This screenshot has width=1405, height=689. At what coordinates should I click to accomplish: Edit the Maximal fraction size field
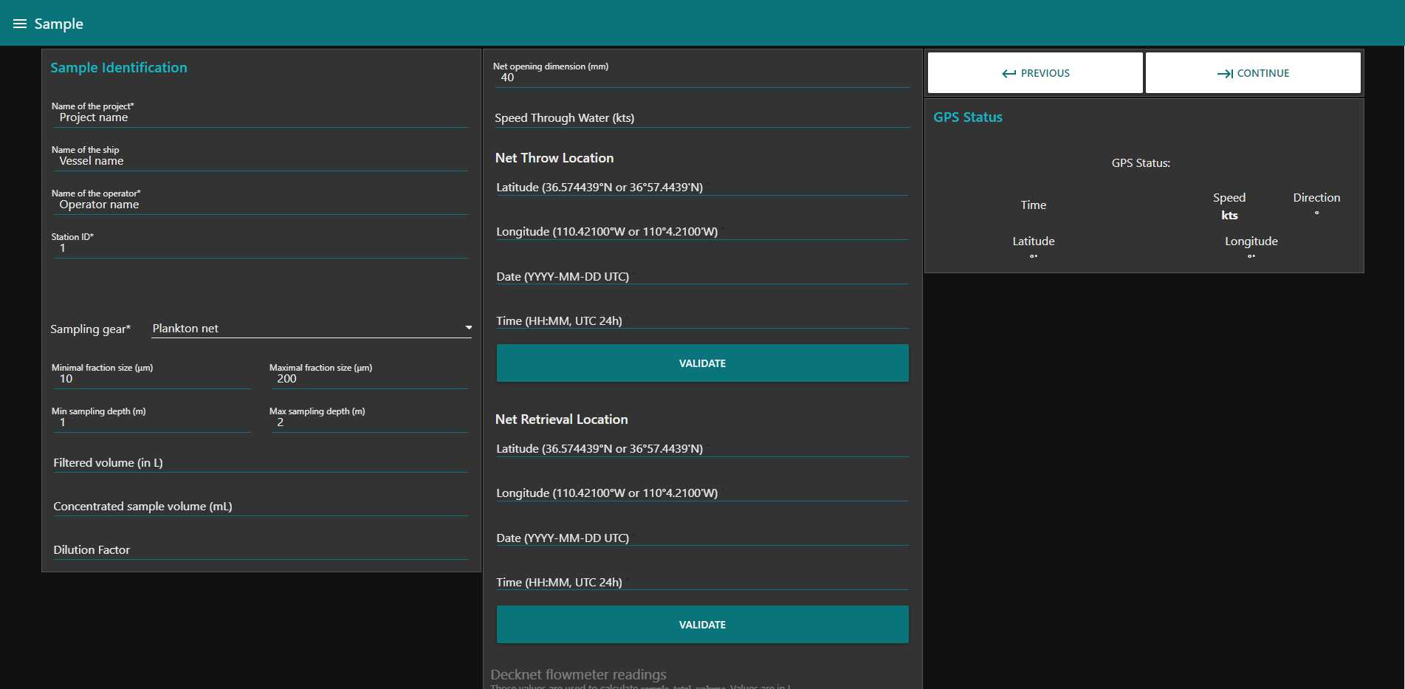369,380
